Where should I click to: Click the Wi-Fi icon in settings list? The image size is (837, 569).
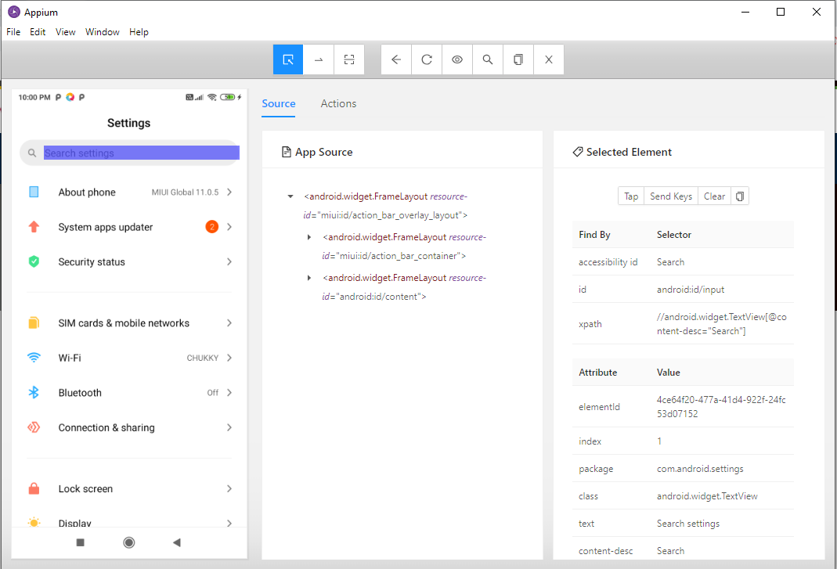(x=34, y=358)
